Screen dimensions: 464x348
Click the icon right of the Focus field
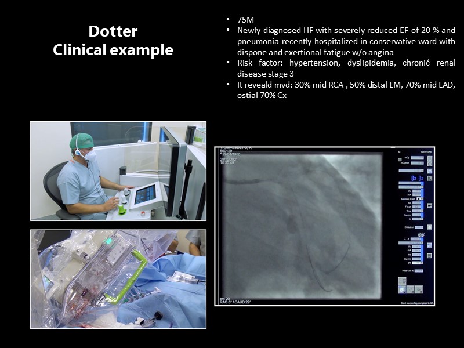click(429, 206)
